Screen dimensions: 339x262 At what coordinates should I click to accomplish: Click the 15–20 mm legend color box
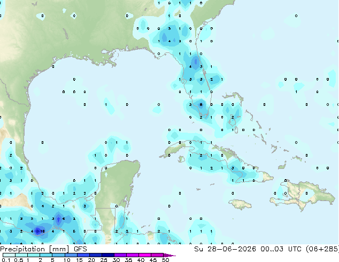(x=83, y=255)
